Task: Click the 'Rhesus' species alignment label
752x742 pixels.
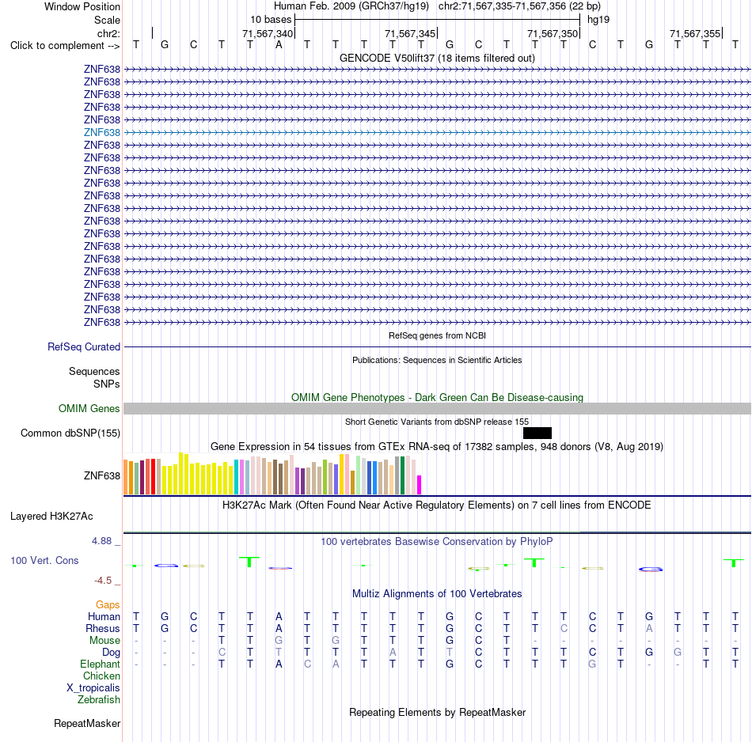Action: point(103,628)
